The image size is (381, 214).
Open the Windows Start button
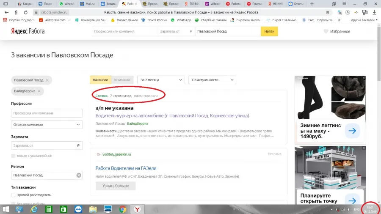point(6,209)
